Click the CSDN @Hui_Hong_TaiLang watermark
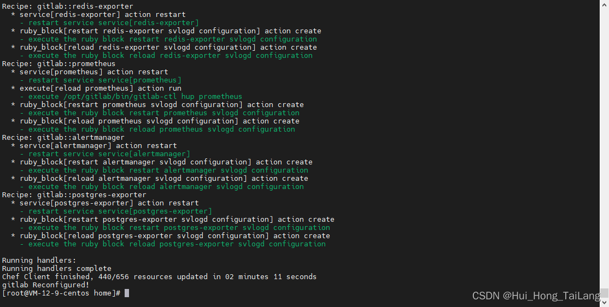Viewport: 609px width, 307px height. (x=536, y=296)
